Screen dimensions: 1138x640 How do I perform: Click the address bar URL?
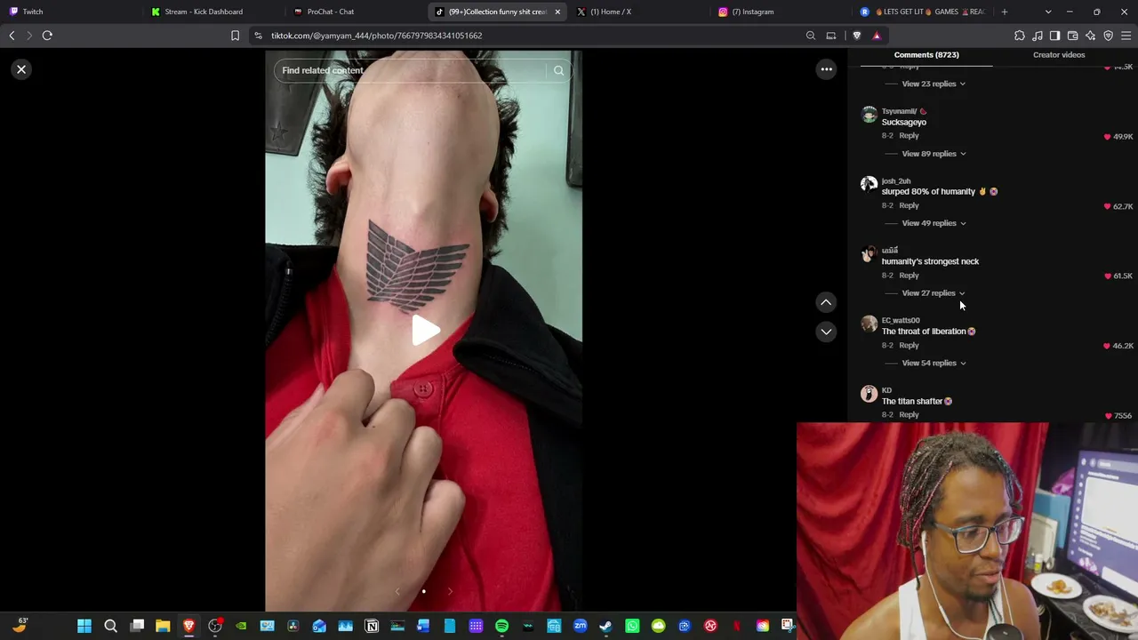[376, 36]
